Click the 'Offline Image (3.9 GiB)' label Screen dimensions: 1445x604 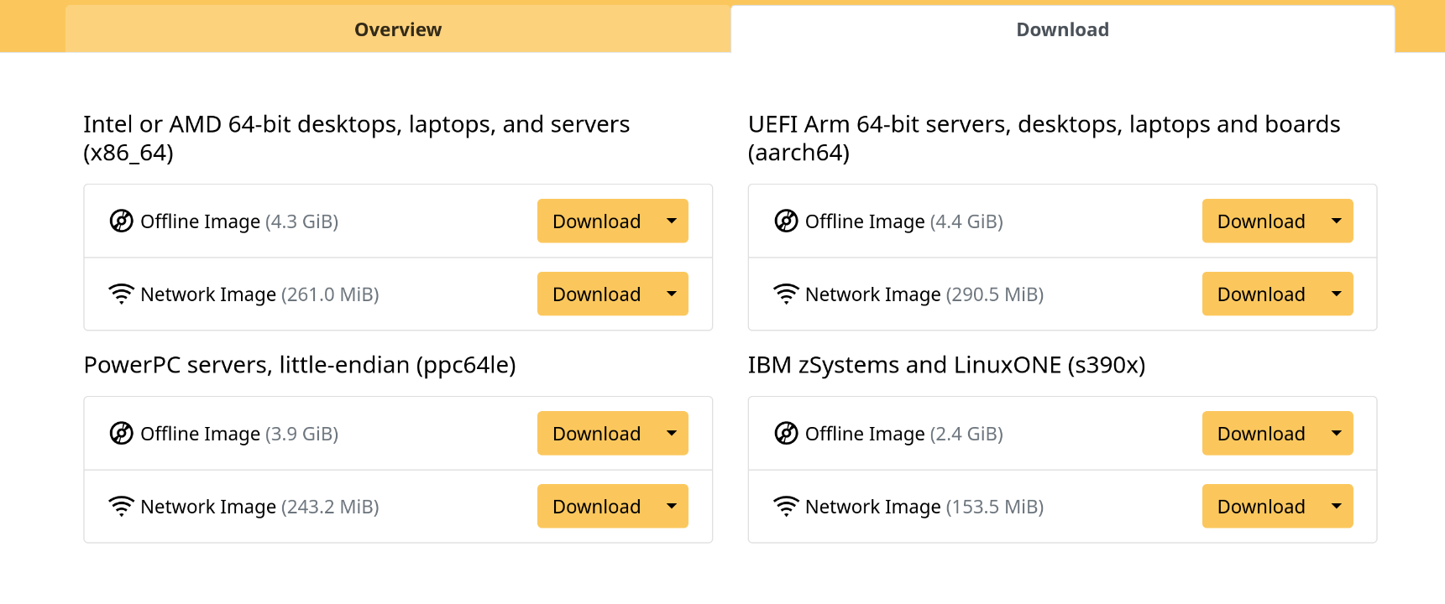(x=239, y=434)
